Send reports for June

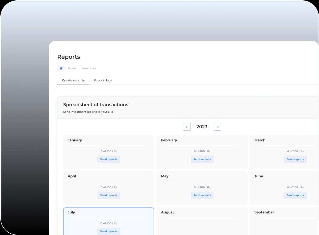(x=295, y=195)
